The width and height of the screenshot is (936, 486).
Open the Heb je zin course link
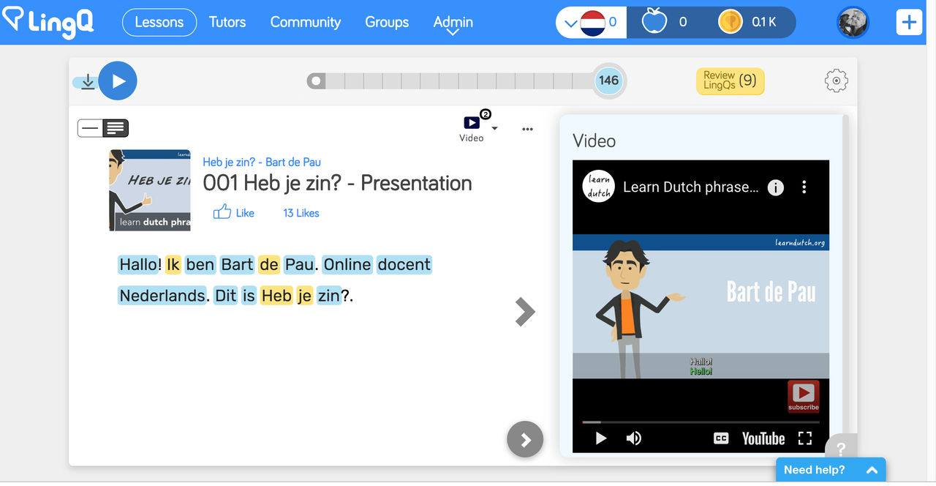(x=262, y=162)
